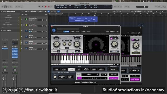Screen dimensions: 167x94
Task: Open the Note Pads button
Action: (159, 7)
